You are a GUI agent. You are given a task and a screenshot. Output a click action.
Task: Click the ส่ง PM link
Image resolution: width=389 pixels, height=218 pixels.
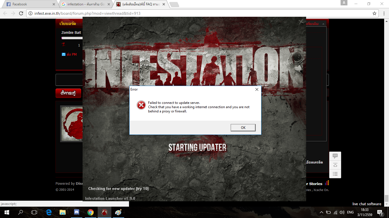(x=71, y=54)
